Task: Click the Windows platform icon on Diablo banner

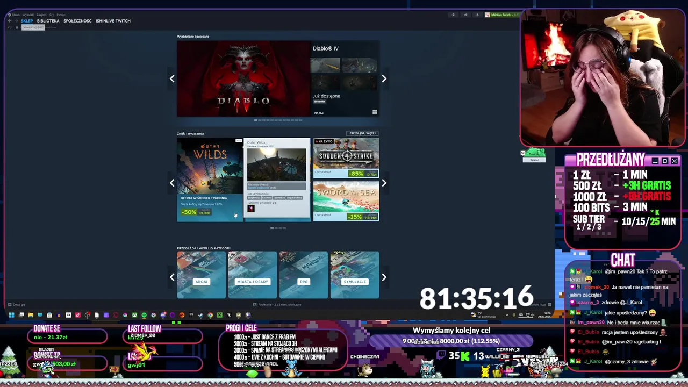Action: (374, 112)
